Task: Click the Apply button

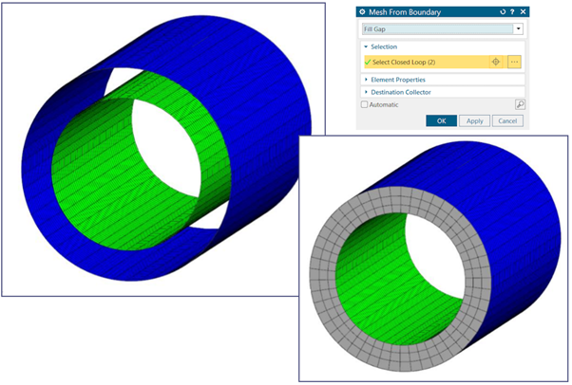Action: point(474,121)
